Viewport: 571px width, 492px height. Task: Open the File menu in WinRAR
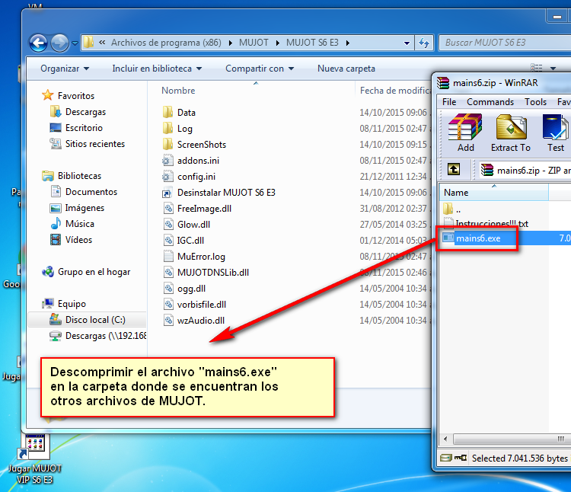(449, 101)
